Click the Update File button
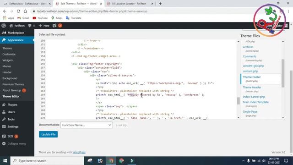 (x=48, y=134)
